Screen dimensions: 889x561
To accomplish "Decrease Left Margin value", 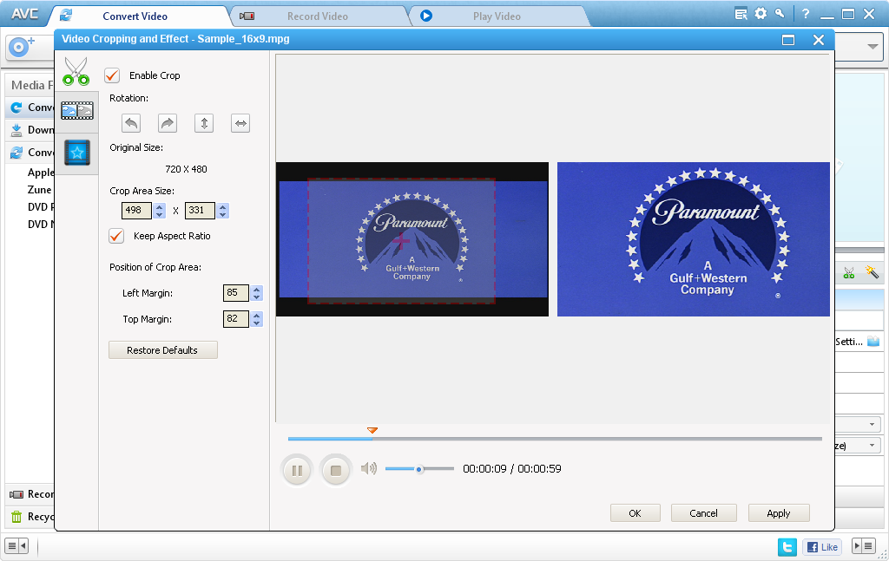I will pos(257,297).
